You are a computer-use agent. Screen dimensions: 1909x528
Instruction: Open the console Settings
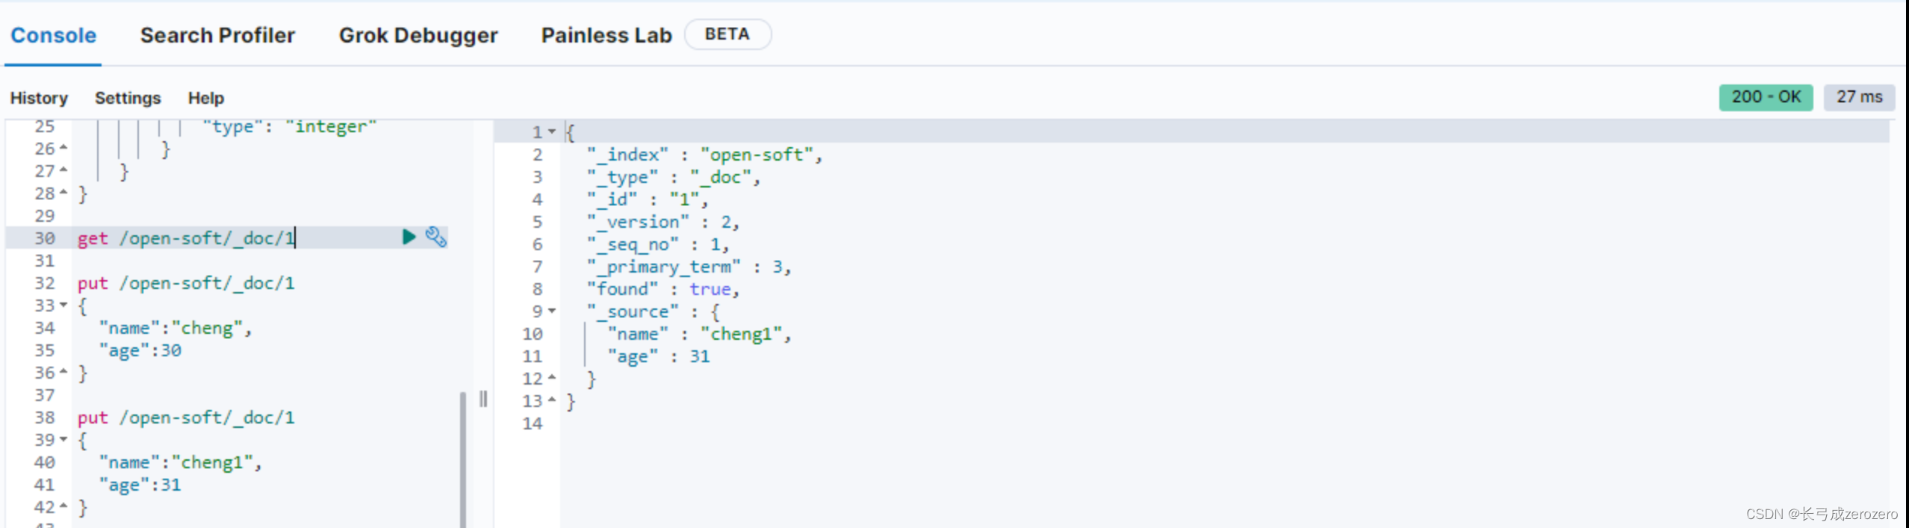pyautogui.click(x=128, y=98)
